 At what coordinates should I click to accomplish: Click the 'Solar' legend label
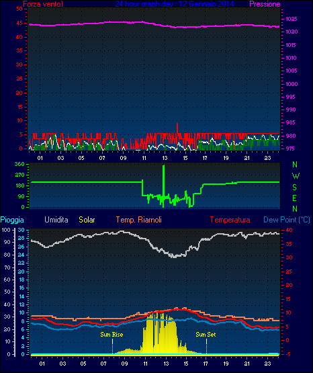(x=87, y=220)
